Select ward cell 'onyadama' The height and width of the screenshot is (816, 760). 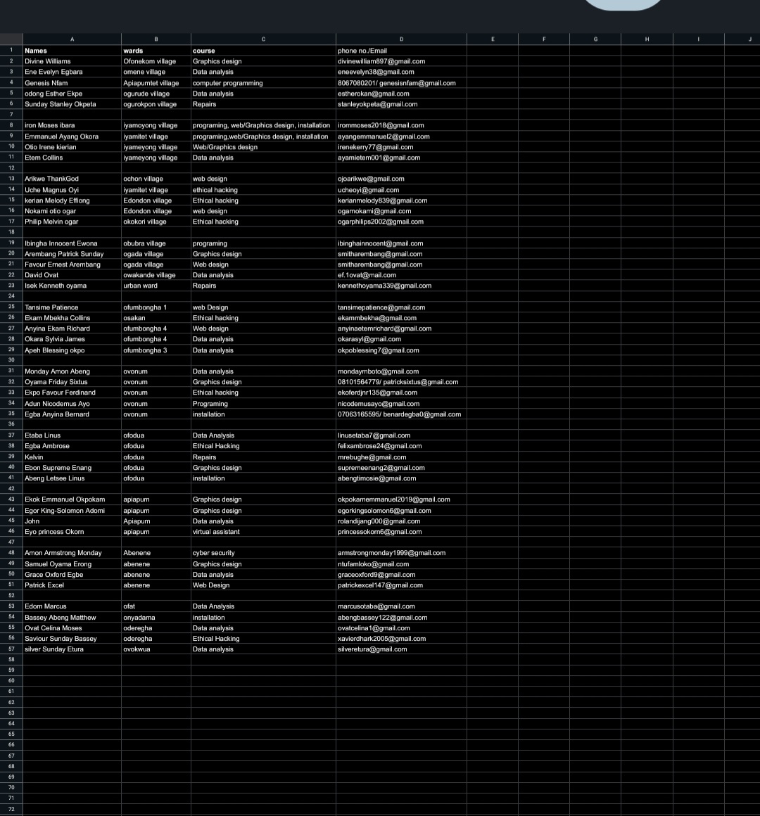coord(156,618)
